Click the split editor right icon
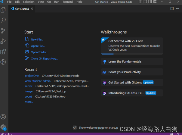The width and height of the screenshot is (182, 135). pyautogui.click(x=172, y=8)
